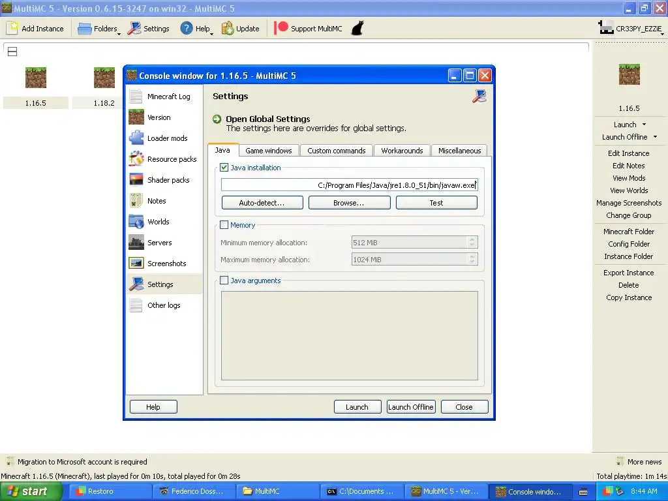Click the CR33PY_EZZIE account skin icon

coord(606,27)
